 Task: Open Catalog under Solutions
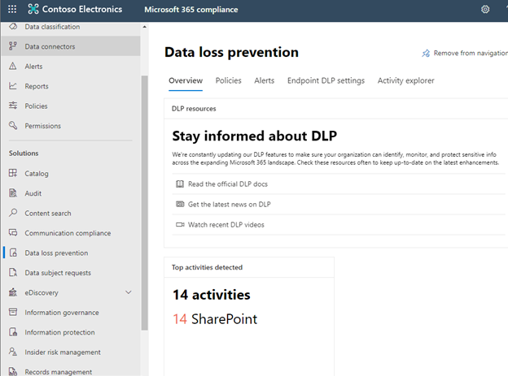pyautogui.click(x=37, y=174)
